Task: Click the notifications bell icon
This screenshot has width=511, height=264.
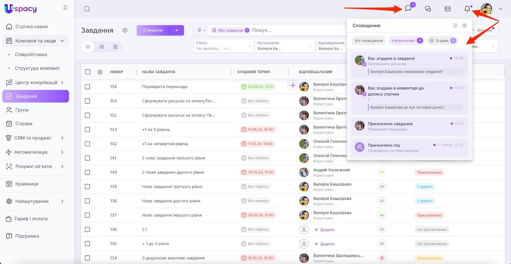Action: tap(467, 9)
